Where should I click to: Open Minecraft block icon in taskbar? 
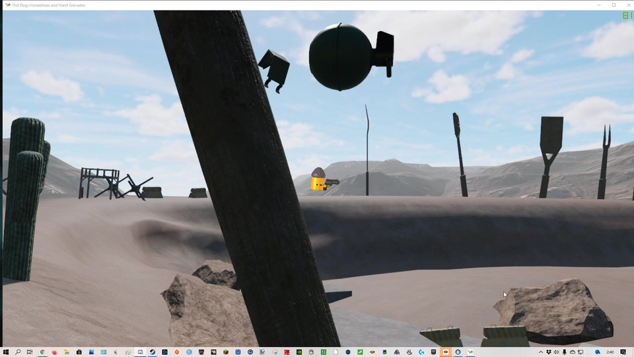pos(226,352)
